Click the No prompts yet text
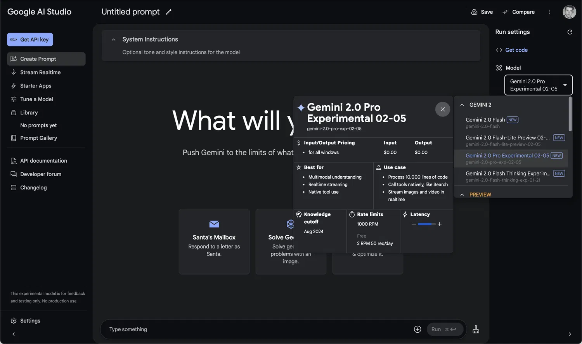Image resolution: width=582 pixels, height=344 pixels. [38, 125]
